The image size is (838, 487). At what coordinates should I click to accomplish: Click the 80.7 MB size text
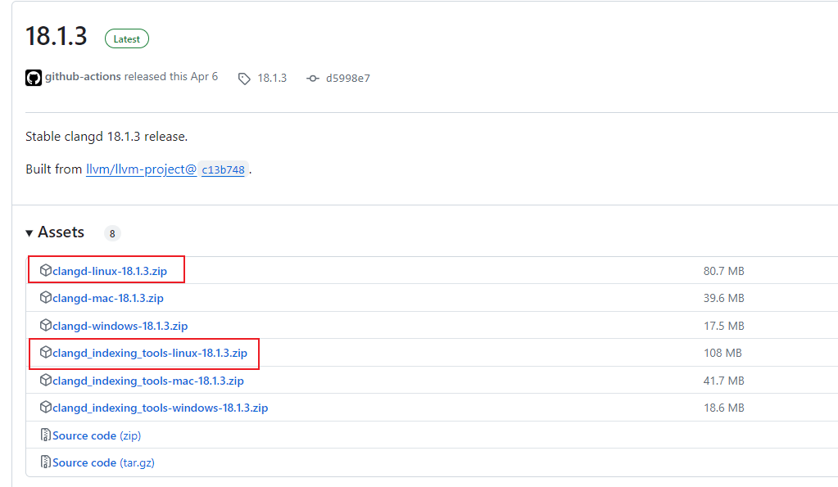tap(723, 271)
